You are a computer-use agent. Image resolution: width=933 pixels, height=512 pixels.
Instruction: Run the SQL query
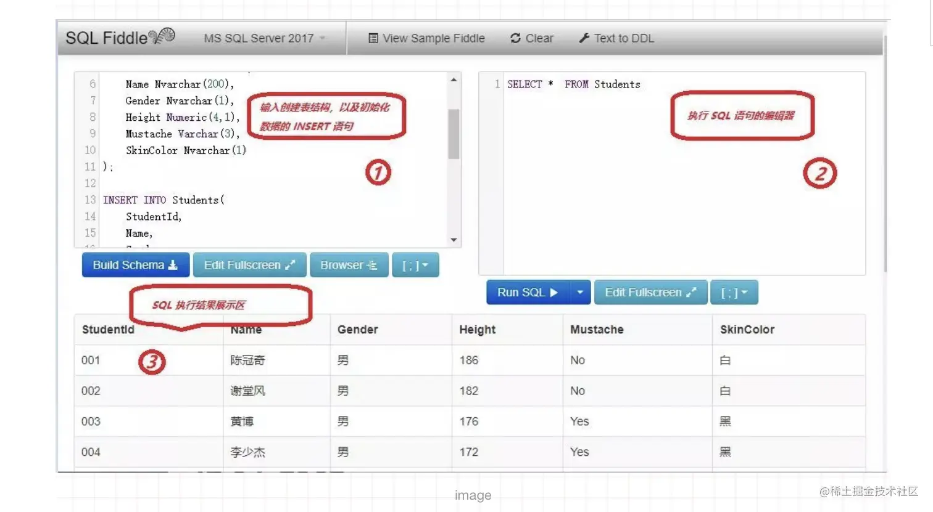pyautogui.click(x=528, y=293)
